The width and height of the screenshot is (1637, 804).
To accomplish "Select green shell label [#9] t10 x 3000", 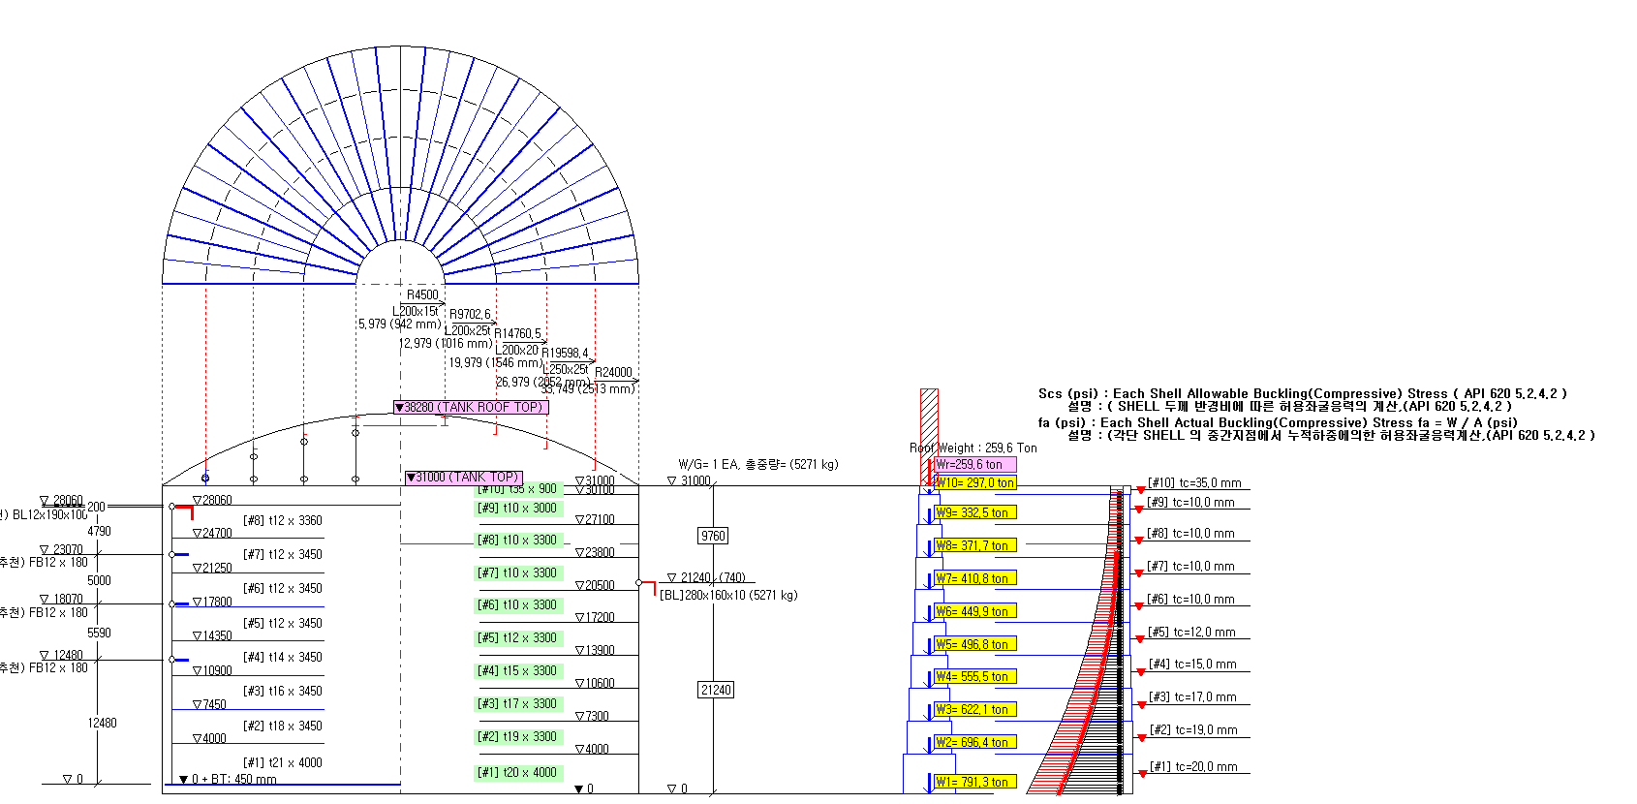I will 518,508.
